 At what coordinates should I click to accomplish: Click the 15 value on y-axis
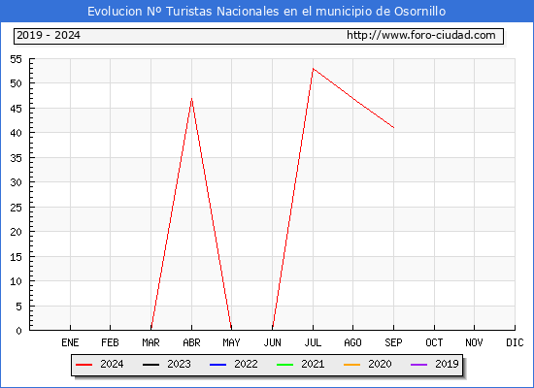(x=16, y=257)
